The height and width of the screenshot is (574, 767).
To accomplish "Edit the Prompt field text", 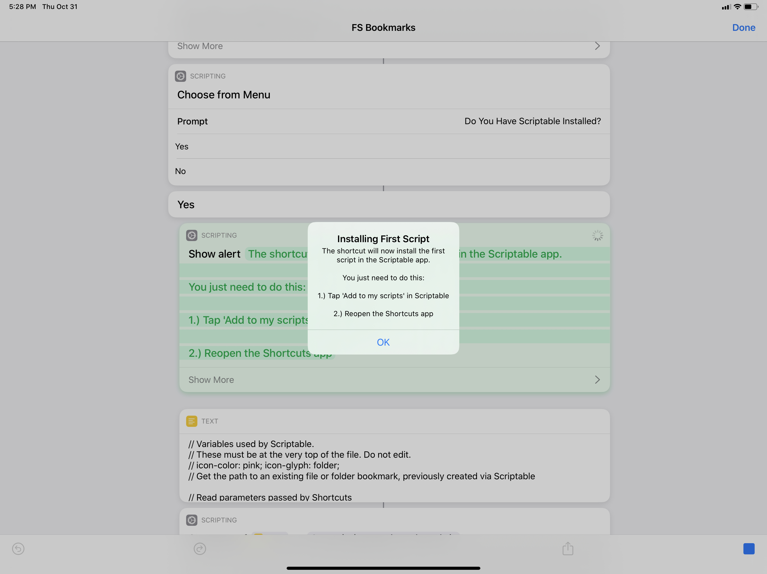I will [x=532, y=121].
